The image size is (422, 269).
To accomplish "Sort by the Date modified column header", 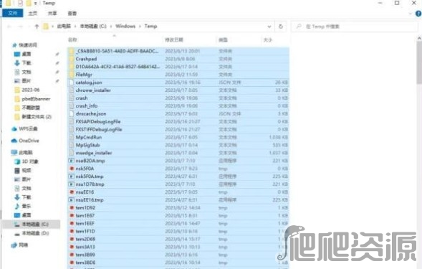I will coord(174,40).
